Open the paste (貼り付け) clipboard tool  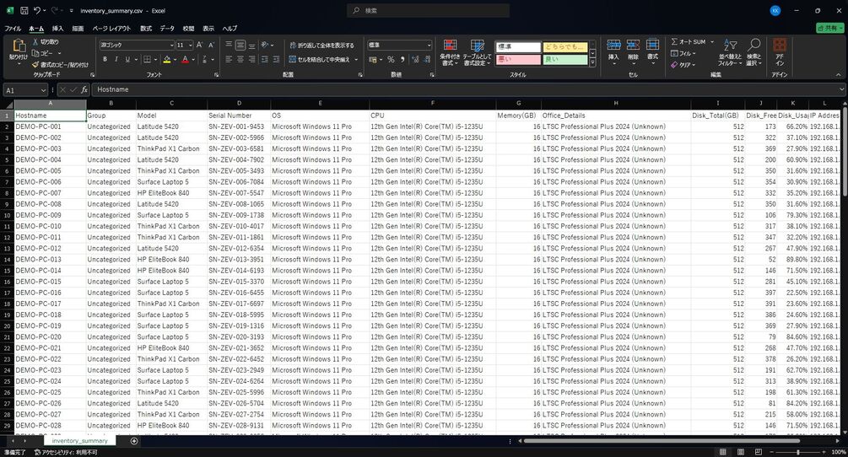(x=19, y=52)
